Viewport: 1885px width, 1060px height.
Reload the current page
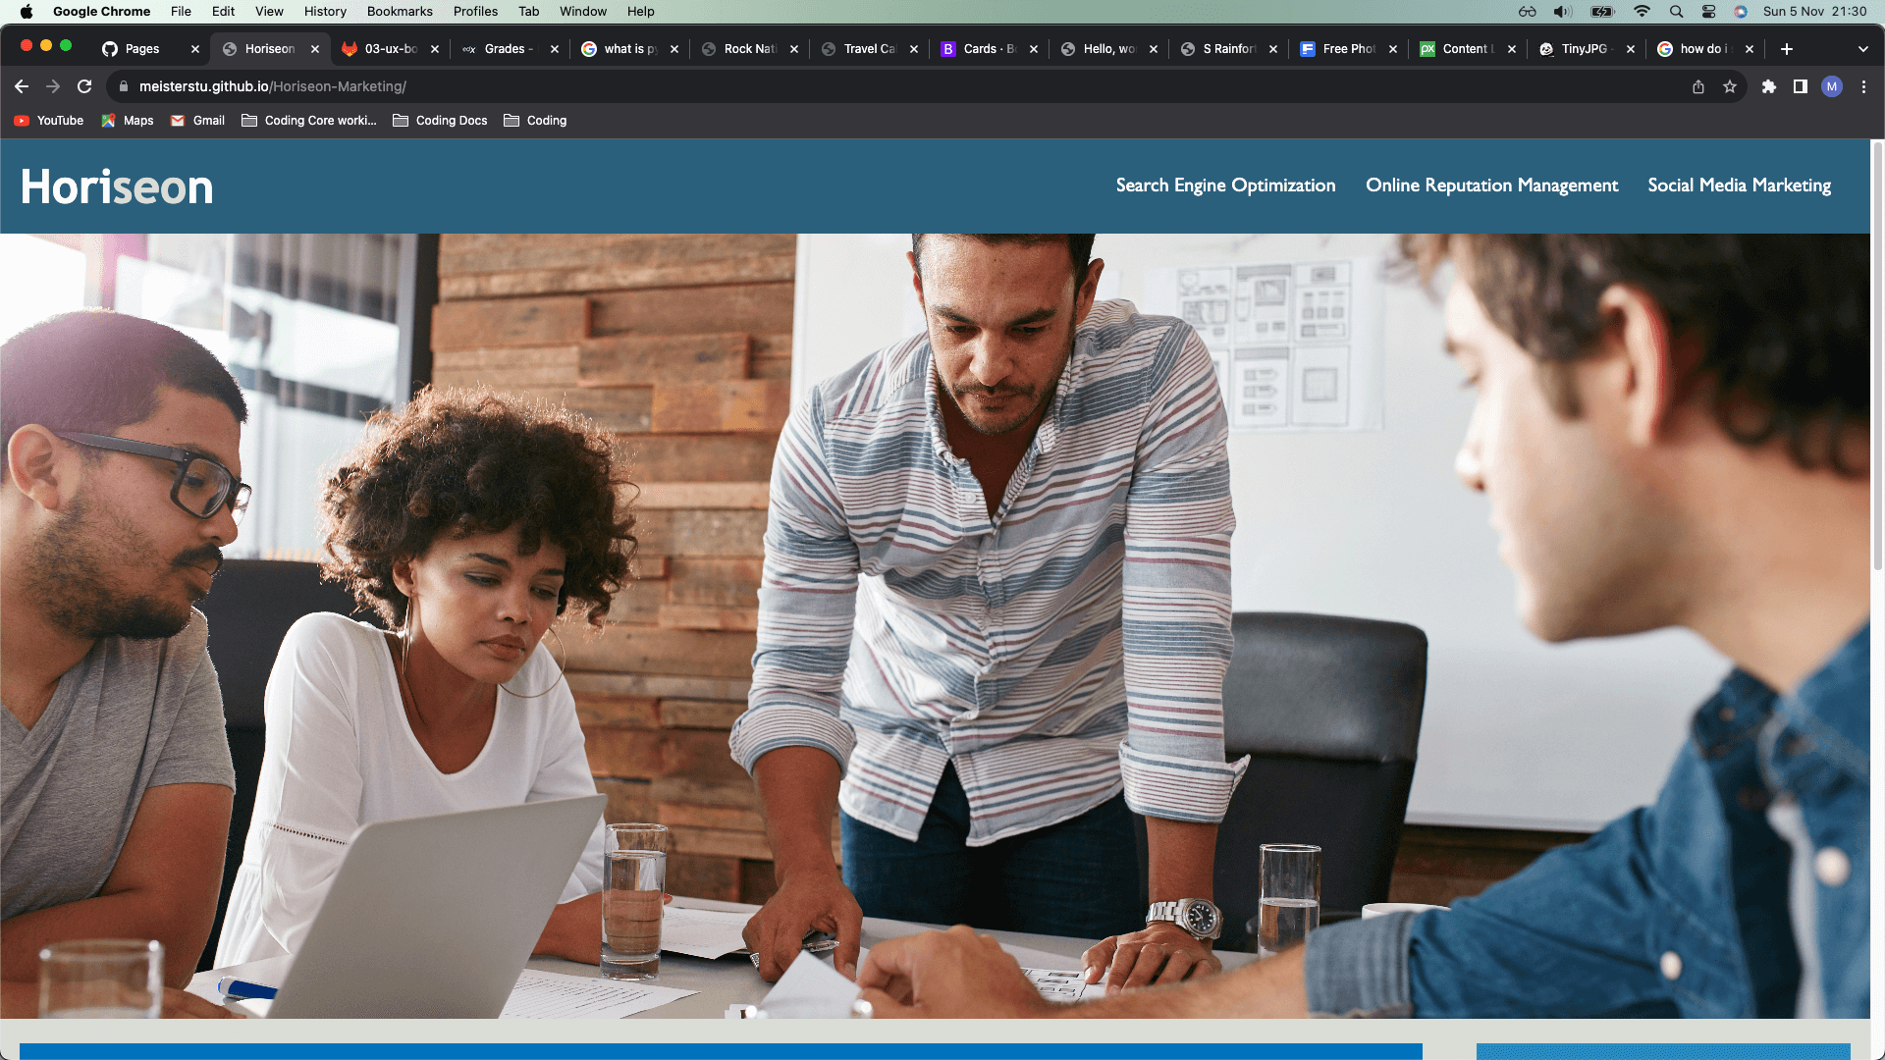(x=84, y=86)
